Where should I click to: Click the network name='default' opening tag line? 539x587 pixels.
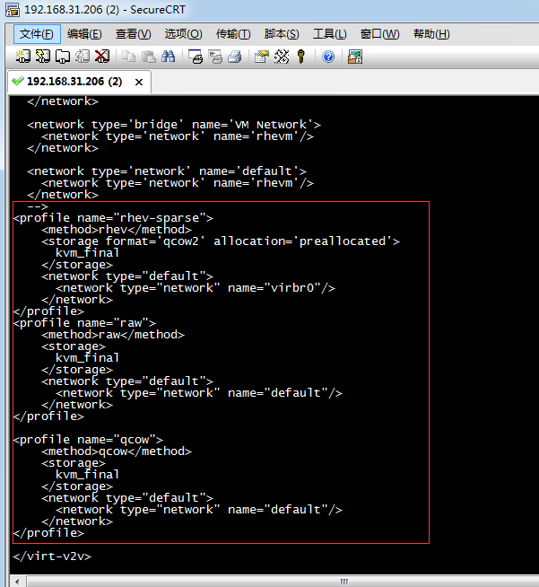click(x=167, y=171)
